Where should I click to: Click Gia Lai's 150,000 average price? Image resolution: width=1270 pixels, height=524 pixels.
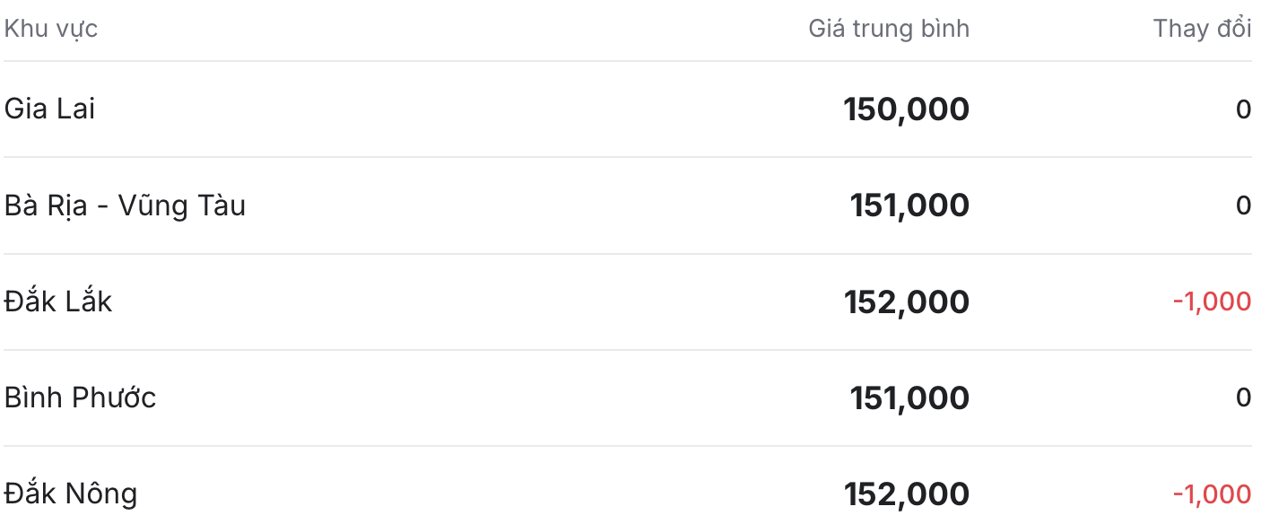(907, 109)
